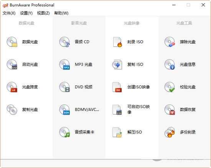Image resolution: width=211 pixels, height=168 pixels.
Task: Open the 解压ISO extract icon
Action: (x=117, y=132)
